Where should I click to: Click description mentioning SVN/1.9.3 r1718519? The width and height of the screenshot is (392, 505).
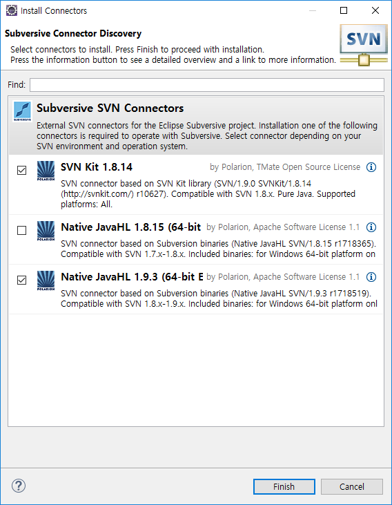219,298
